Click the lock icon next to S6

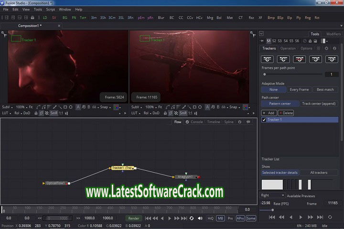[311, 41]
